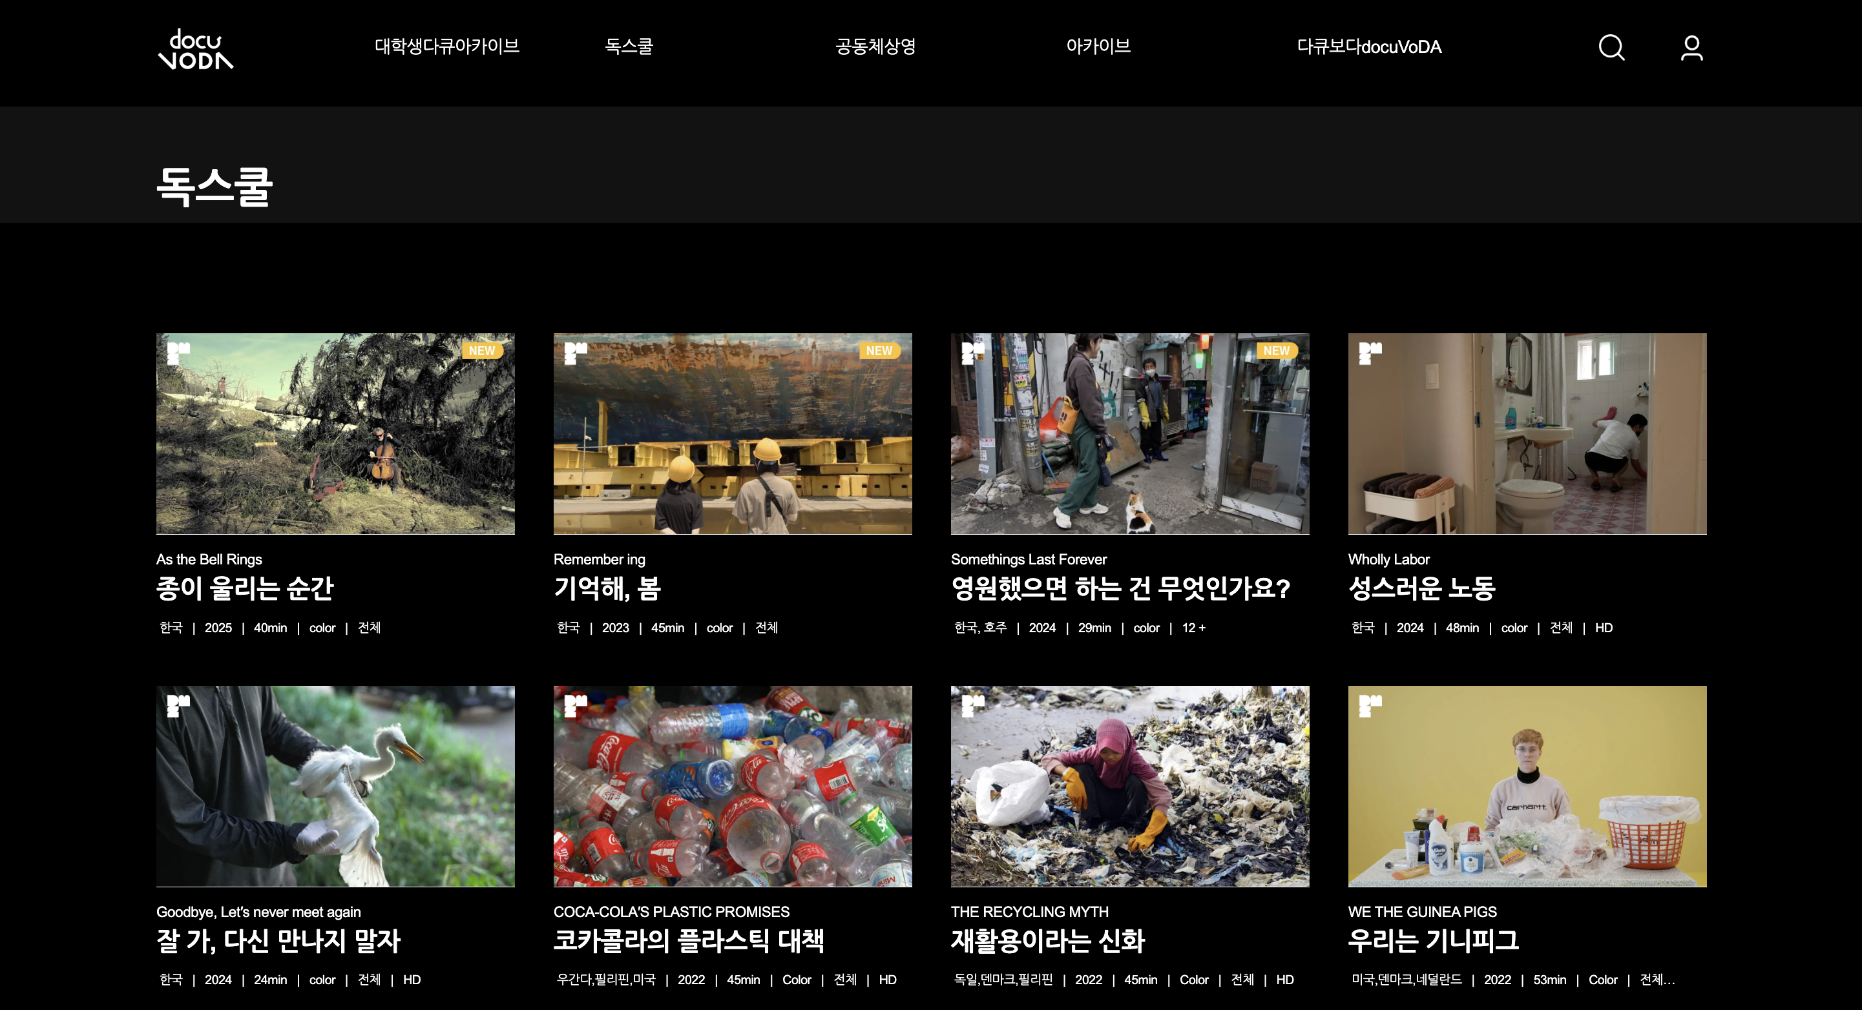Click the logo mark on Wholly Labor thumbnail
Image resolution: width=1862 pixels, height=1010 pixels.
[1370, 353]
